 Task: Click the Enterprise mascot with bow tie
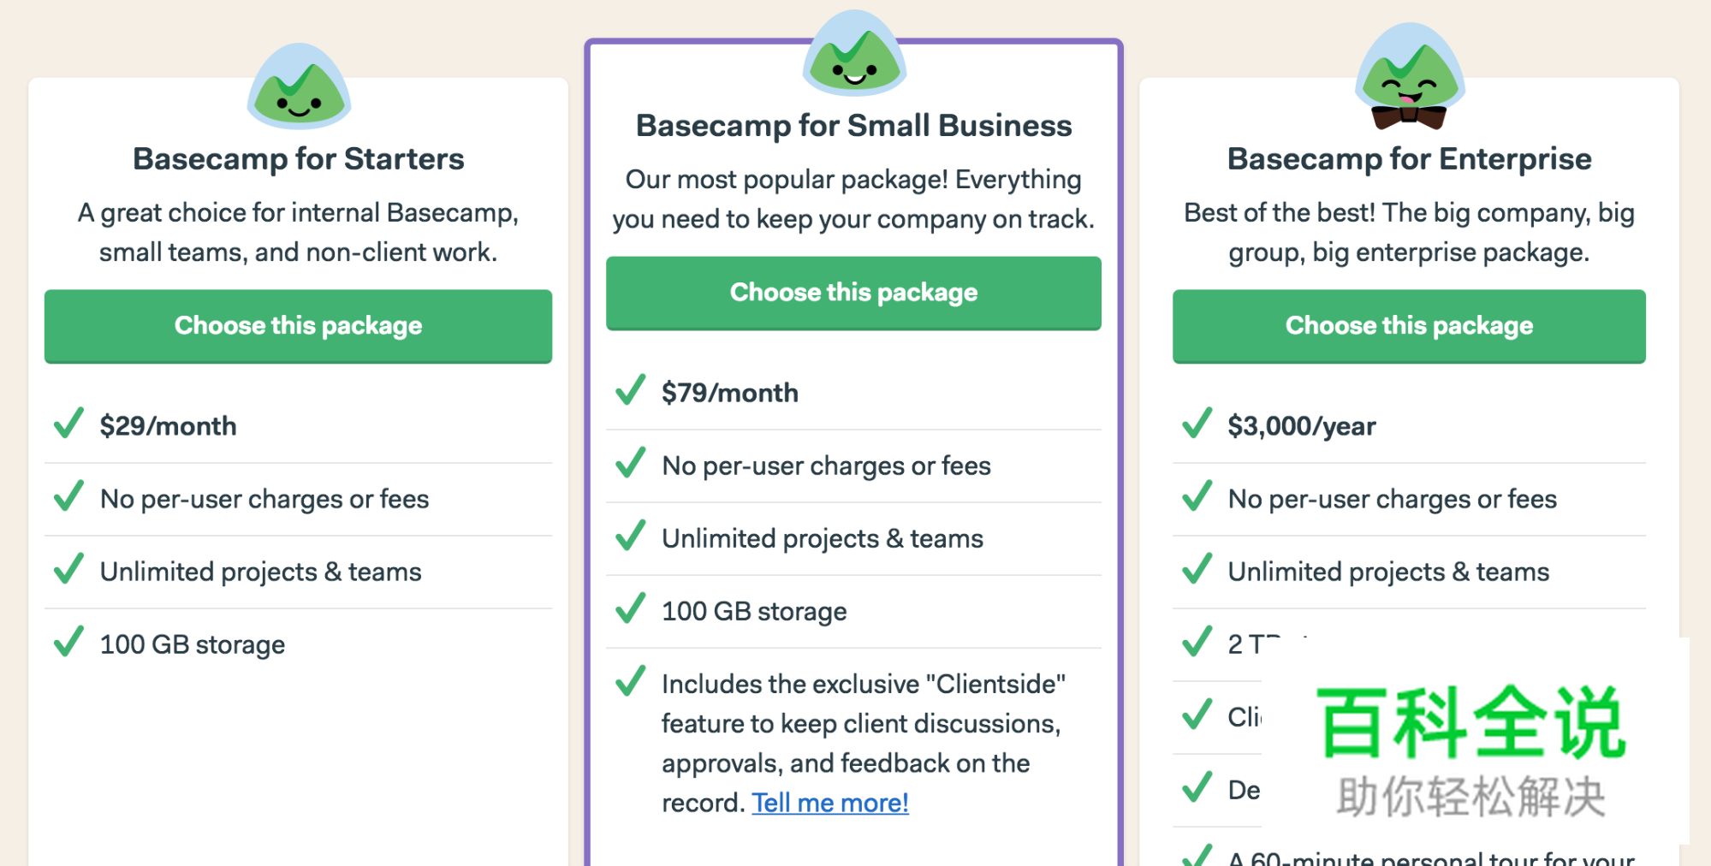click(x=1410, y=79)
